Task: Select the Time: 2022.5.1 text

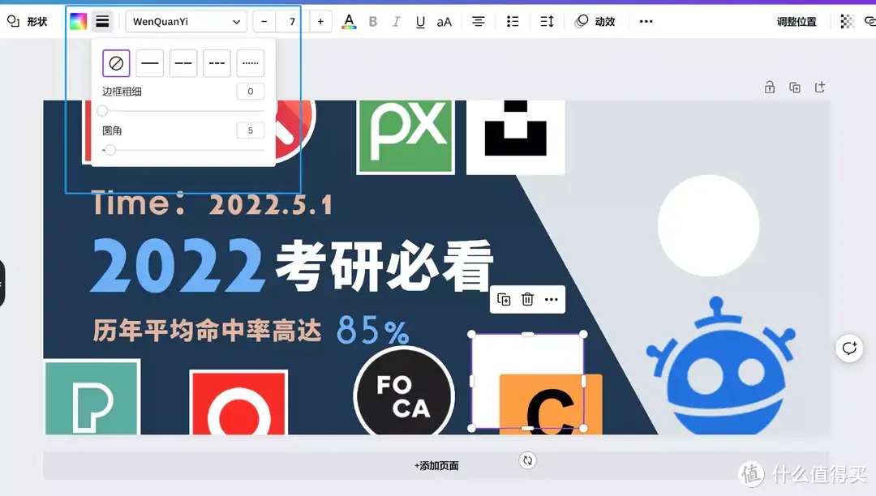Action: point(213,203)
